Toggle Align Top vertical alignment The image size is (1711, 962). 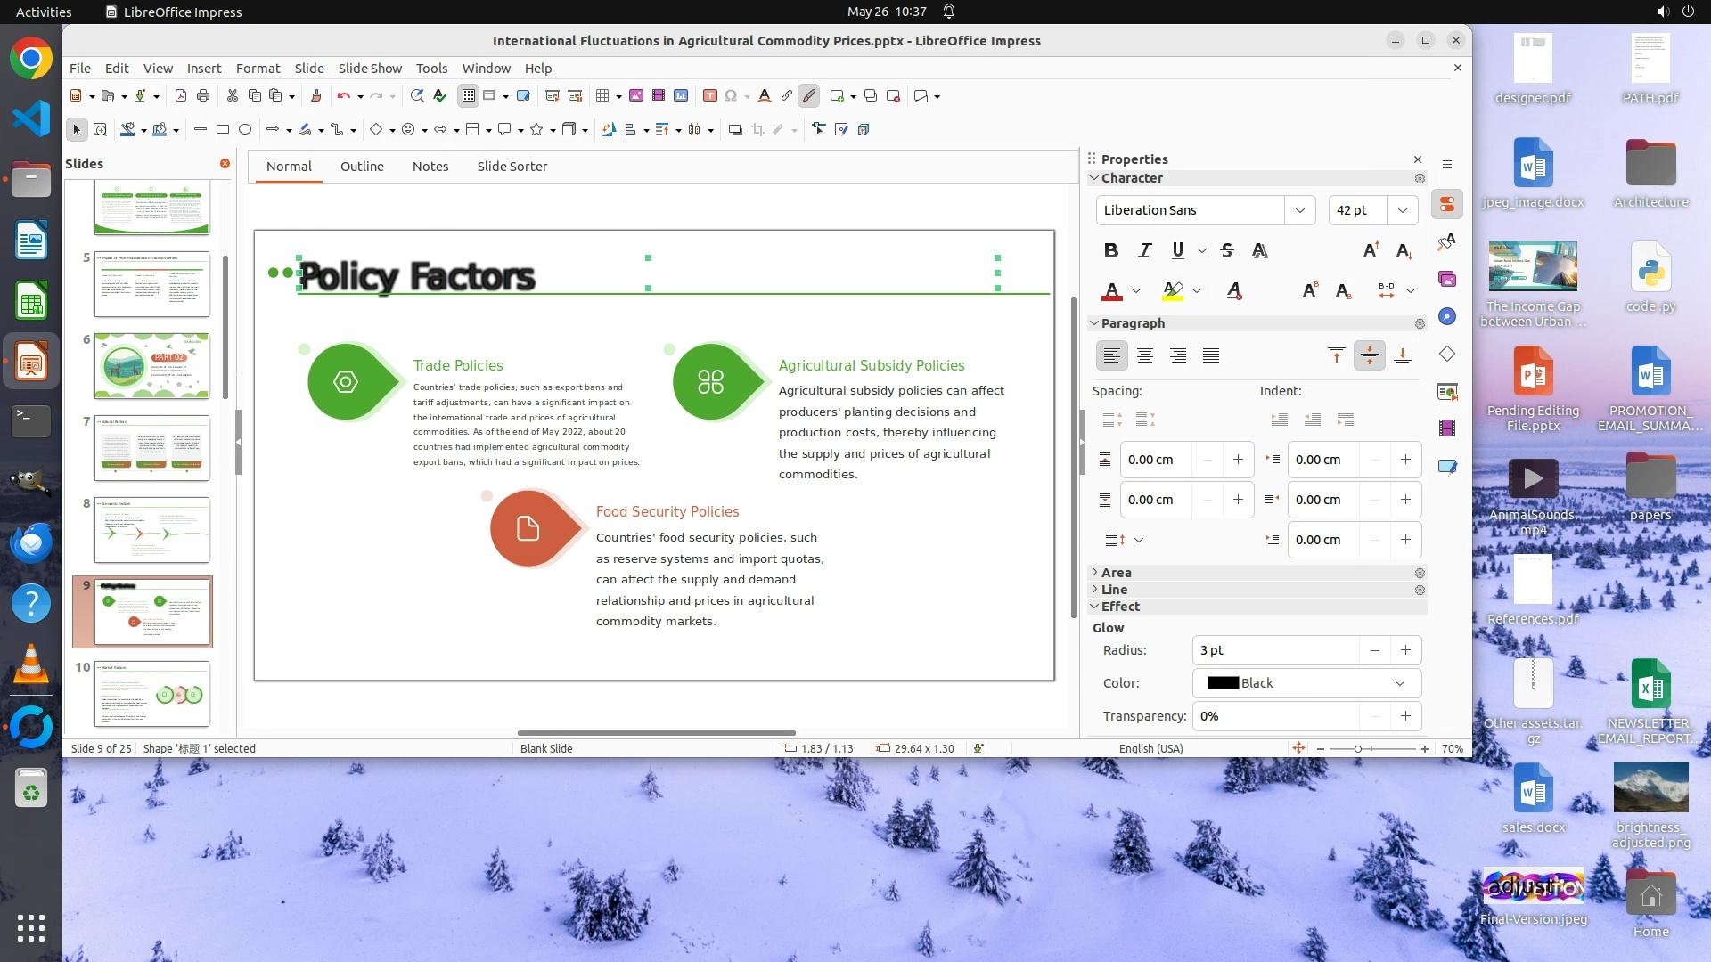click(x=1336, y=356)
